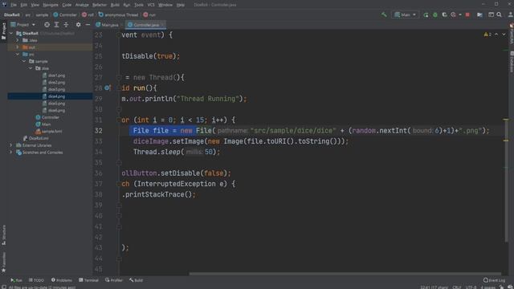Click the Build Project hammer icon
This screenshot has height=289, width=514.
[384, 14]
